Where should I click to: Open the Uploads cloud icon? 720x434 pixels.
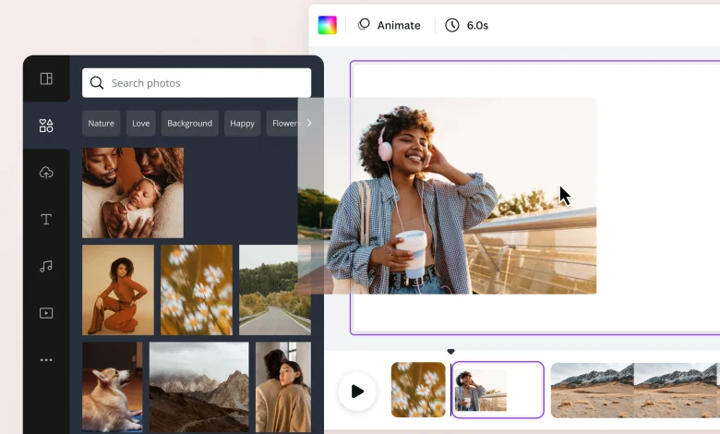pos(46,173)
